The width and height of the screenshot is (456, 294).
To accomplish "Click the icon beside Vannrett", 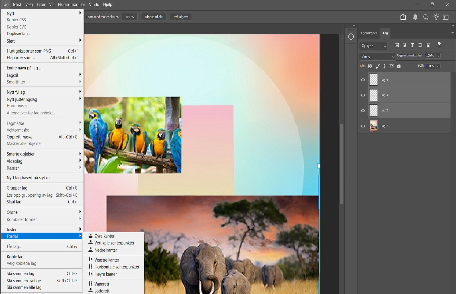I will pos(90,284).
